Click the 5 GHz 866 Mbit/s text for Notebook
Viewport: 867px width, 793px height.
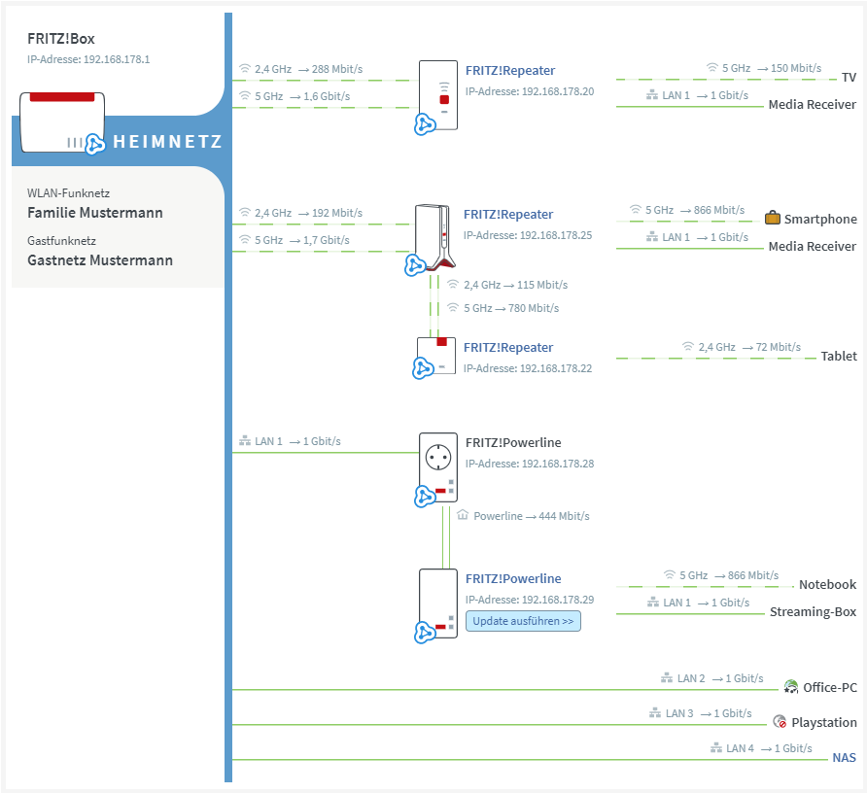tap(729, 575)
